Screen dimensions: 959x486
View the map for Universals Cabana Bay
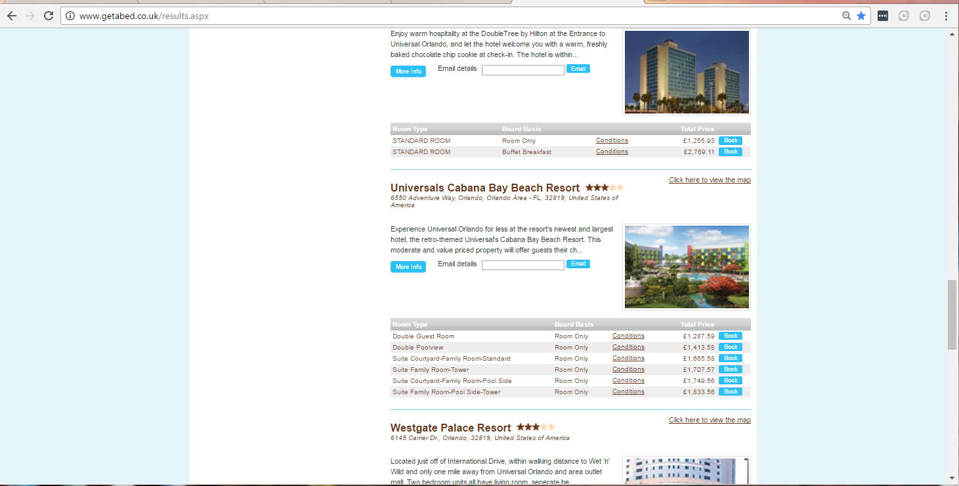click(710, 180)
